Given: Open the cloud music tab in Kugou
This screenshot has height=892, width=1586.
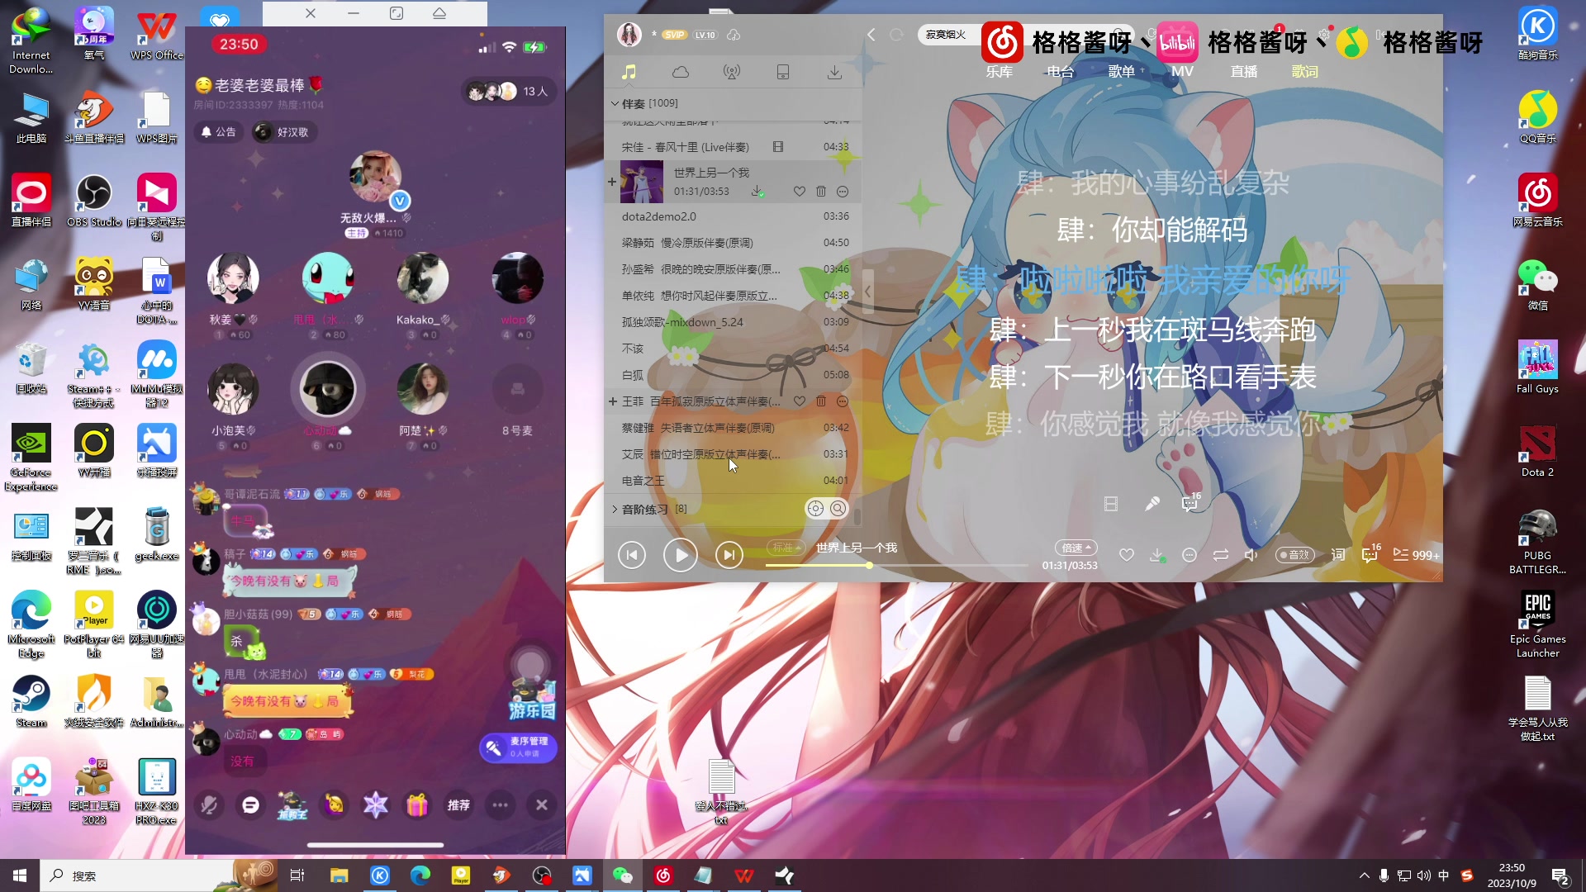Looking at the screenshot, I should (x=681, y=73).
